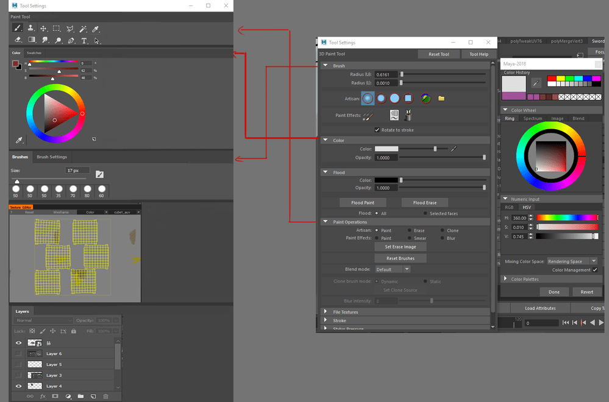This screenshot has height=402, width=609.
Task: Open Get Brush paint can icon
Action: [x=408, y=115]
